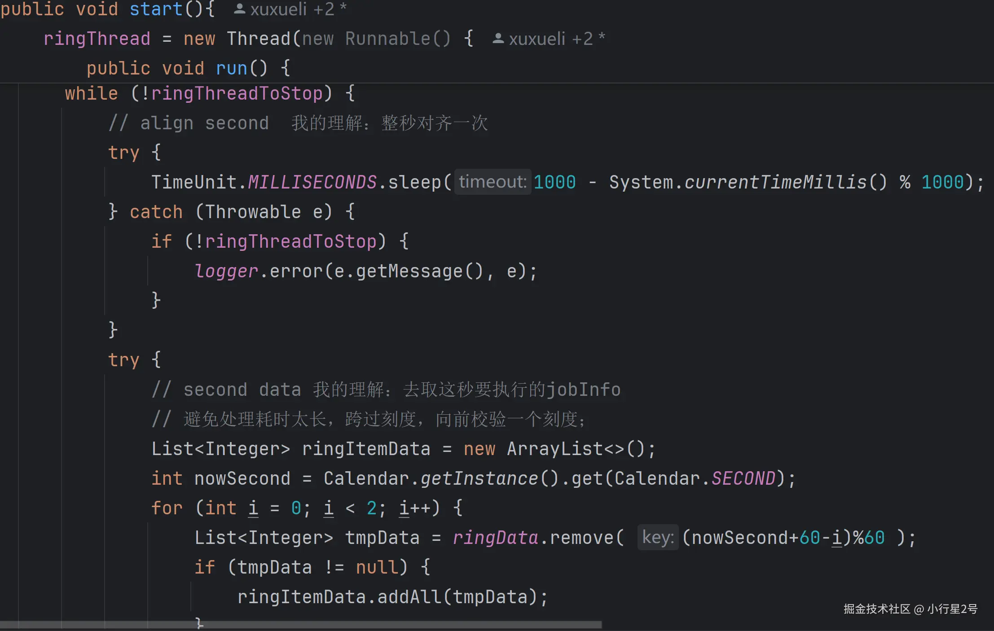Click the addAll method call
The height and width of the screenshot is (631, 994).
tap(409, 597)
